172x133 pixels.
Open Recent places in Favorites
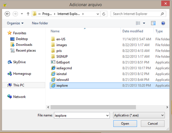point(26,51)
